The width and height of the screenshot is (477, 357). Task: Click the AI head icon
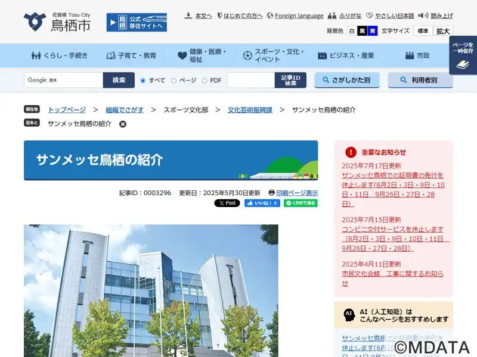(349, 315)
